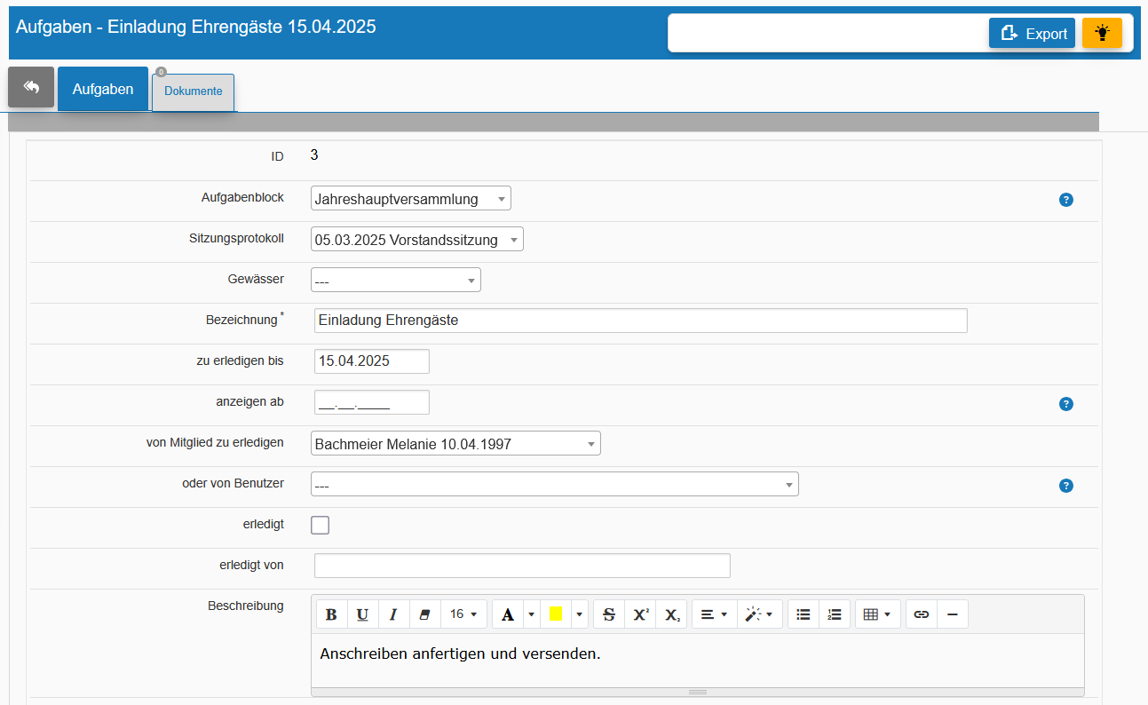
Task: Open the oder von Benutzer dropdown
Action: (x=555, y=484)
